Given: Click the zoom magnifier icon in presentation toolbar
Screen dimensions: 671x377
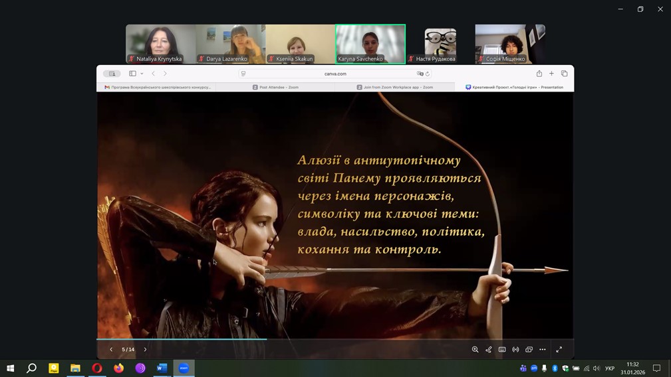Looking at the screenshot, I should click(475, 349).
